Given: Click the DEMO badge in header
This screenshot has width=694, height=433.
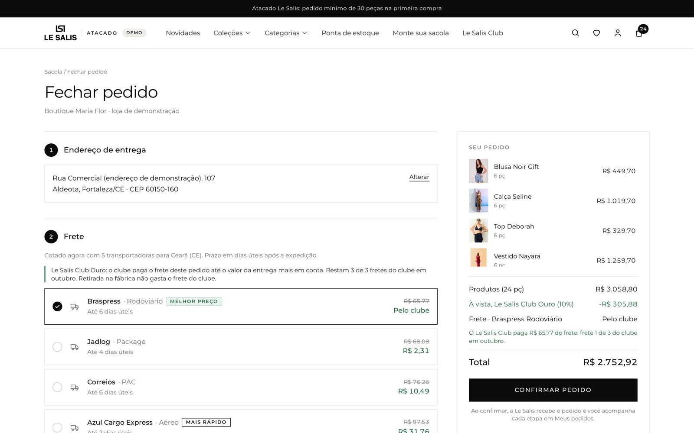Looking at the screenshot, I should pos(134,33).
